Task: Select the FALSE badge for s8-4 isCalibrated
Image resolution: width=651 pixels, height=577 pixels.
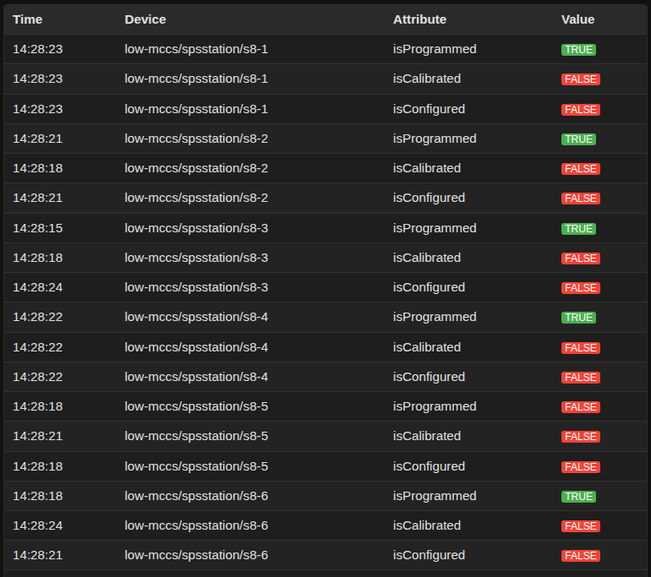Action: pos(581,348)
